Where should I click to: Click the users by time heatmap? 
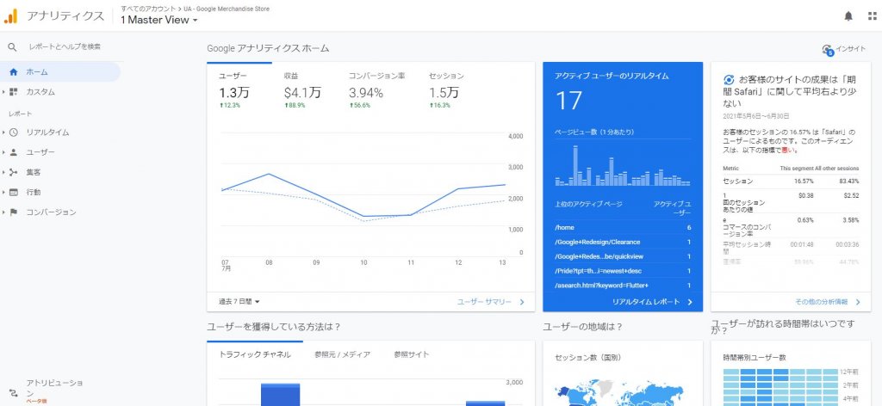(x=780, y=387)
